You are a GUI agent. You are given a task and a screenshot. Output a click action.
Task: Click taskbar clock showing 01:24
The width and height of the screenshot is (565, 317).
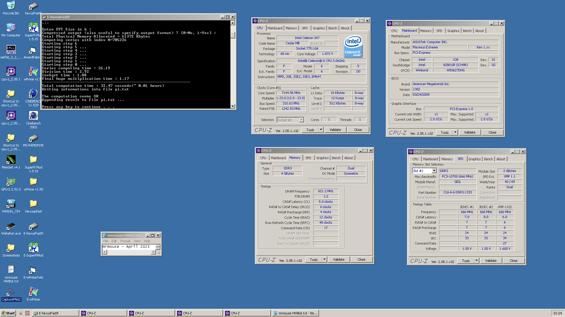click(x=557, y=313)
